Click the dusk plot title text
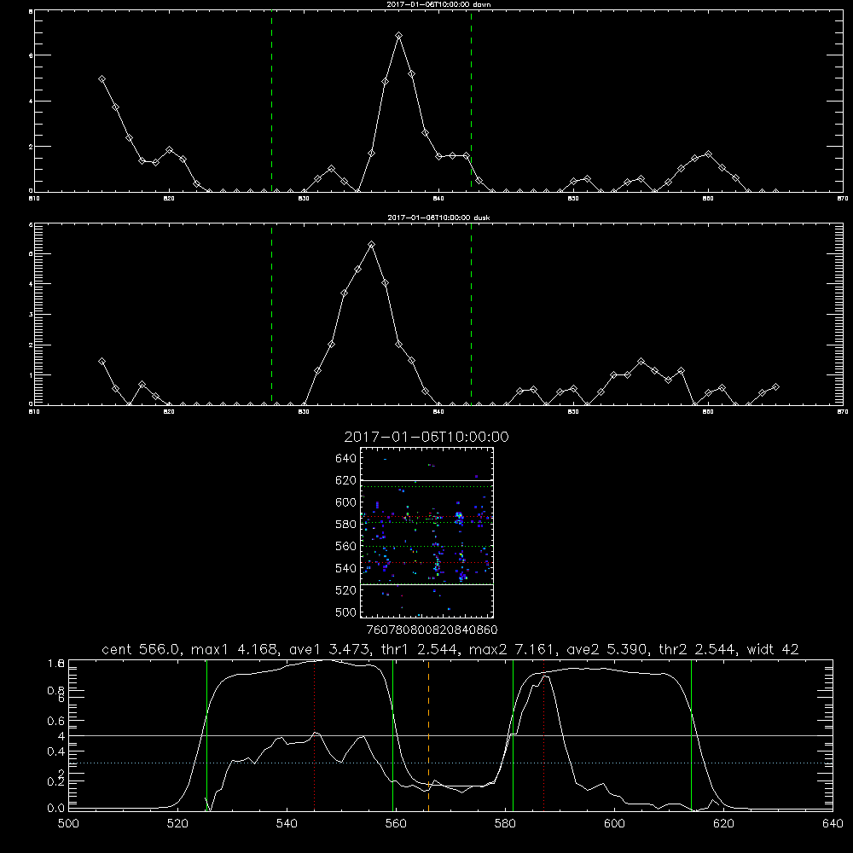This screenshot has width=853, height=853. click(x=438, y=217)
